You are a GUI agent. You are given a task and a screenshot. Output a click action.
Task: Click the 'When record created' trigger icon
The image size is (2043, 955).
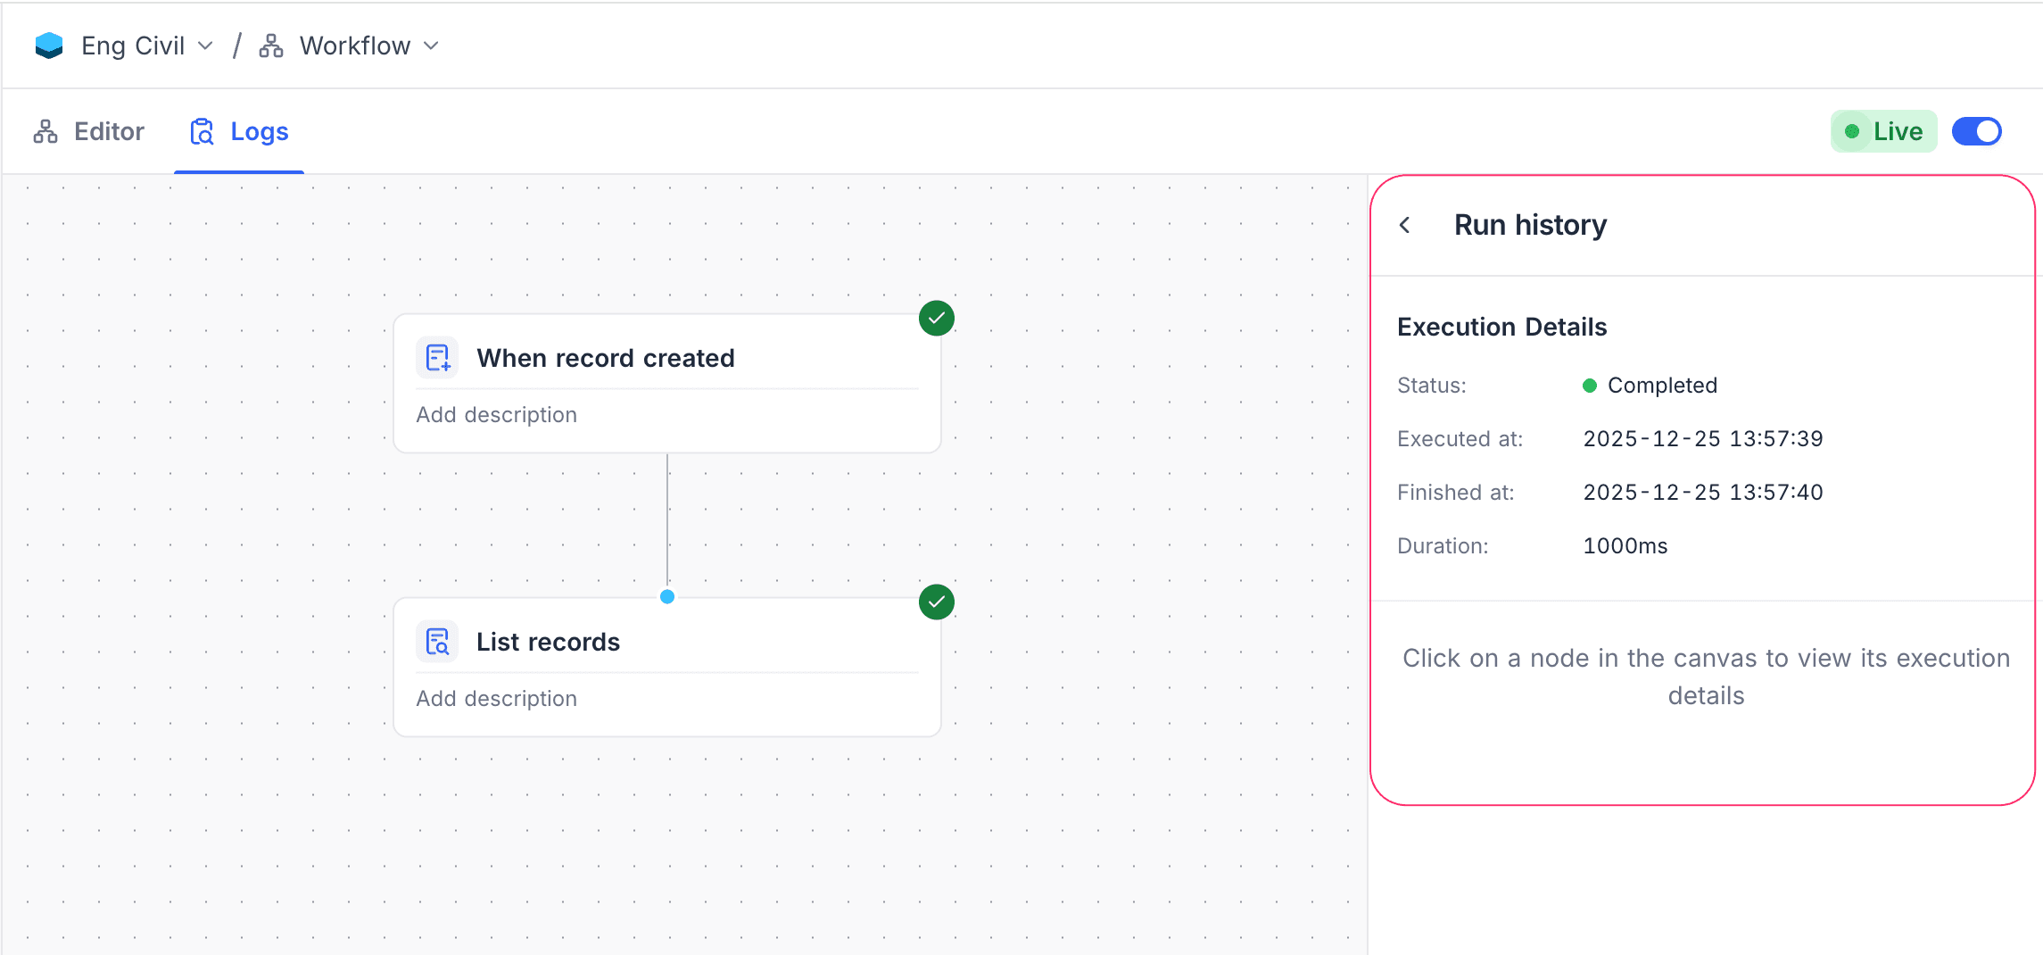(x=437, y=356)
